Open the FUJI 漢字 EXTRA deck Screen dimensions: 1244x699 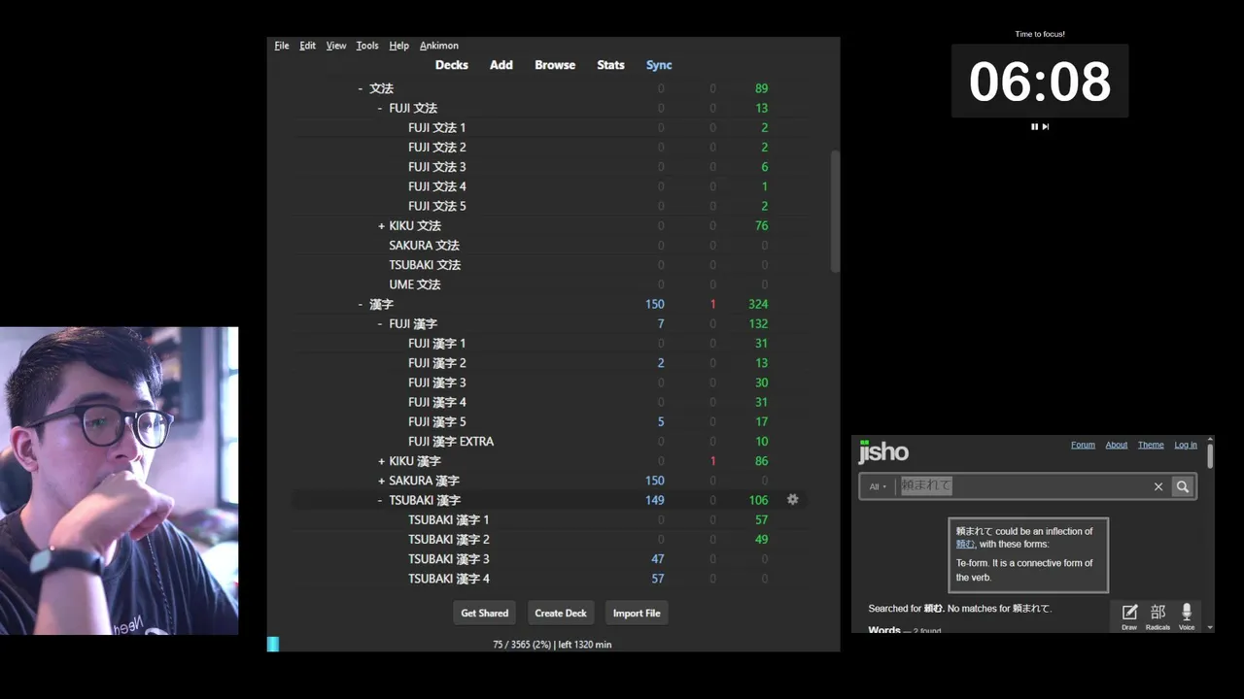pyautogui.click(x=451, y=441)
